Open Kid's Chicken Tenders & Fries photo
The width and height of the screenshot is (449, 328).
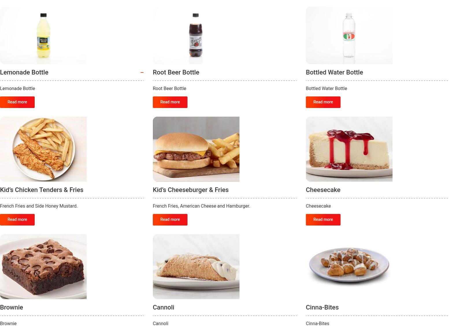coord(43,149)
